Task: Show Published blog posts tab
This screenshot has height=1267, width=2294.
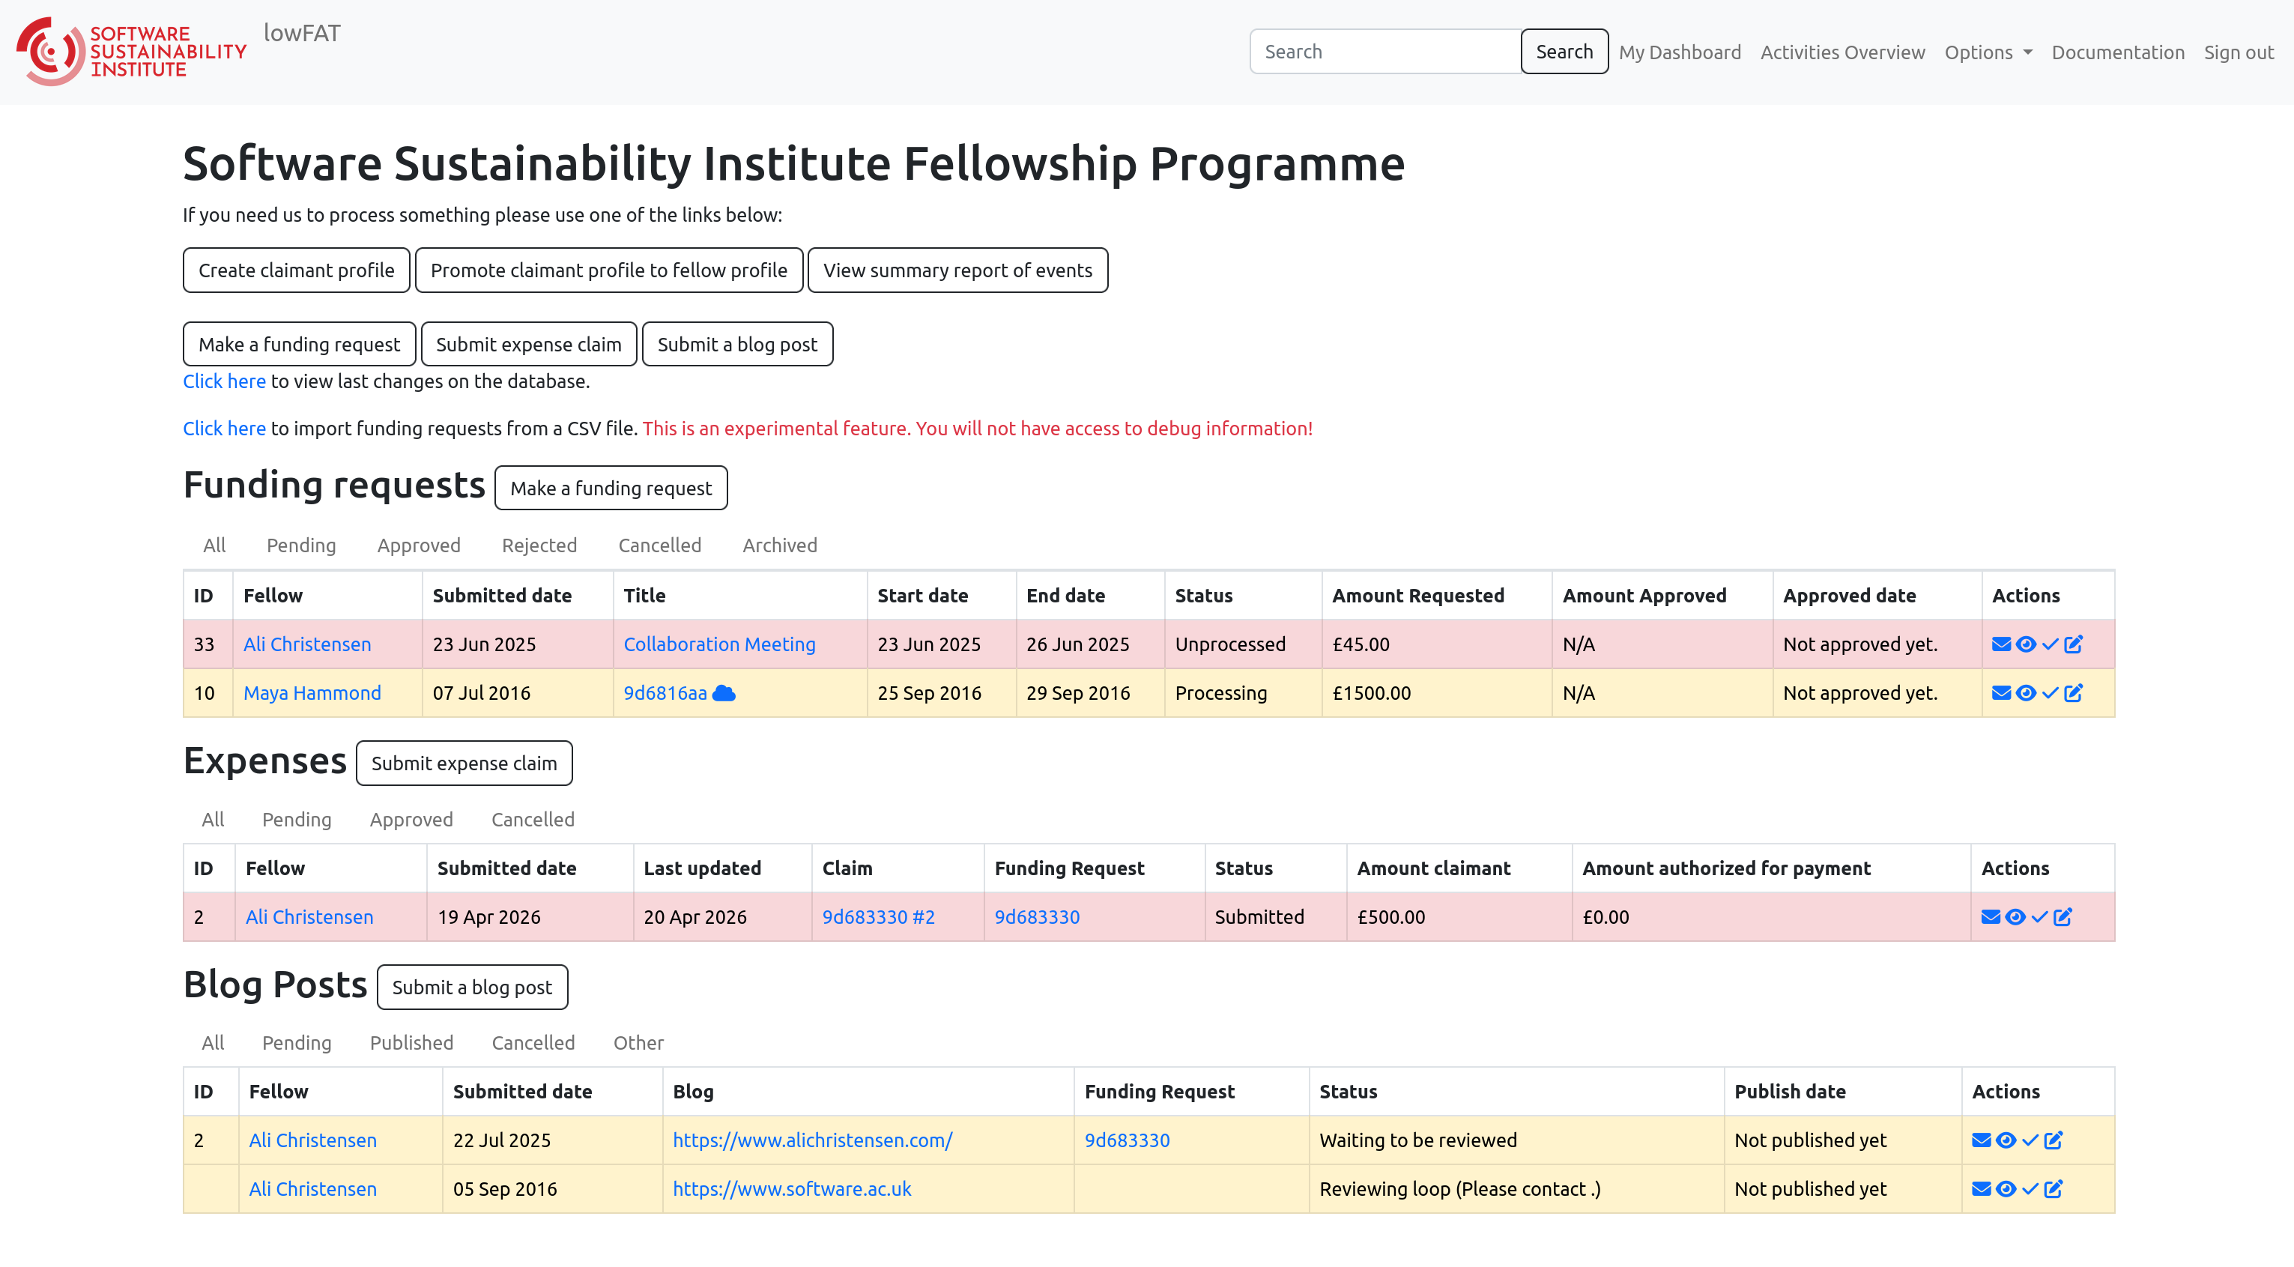Action: 411,1043
